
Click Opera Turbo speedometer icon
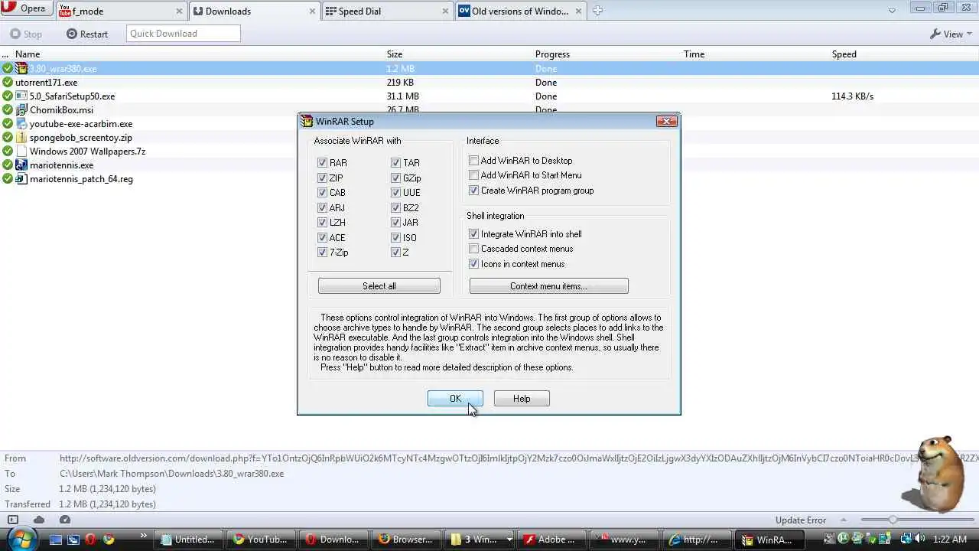[65, 520]
